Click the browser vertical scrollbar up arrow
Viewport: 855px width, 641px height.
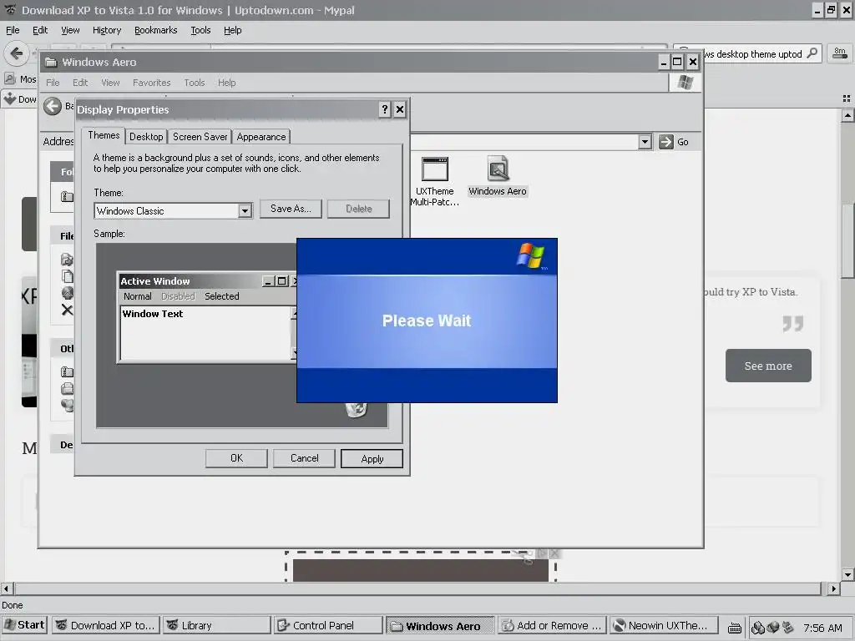(x=847, y=115)
